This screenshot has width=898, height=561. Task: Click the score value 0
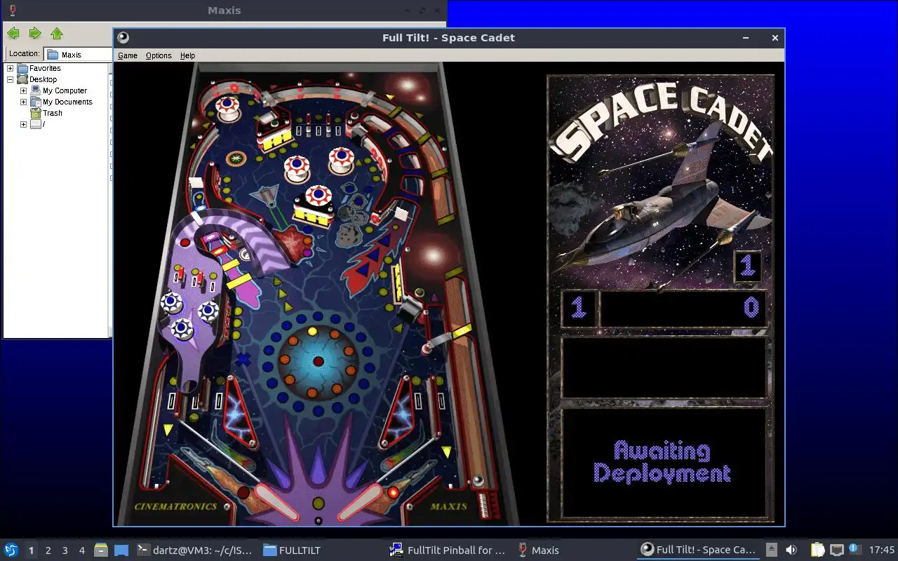pos(751,307)
